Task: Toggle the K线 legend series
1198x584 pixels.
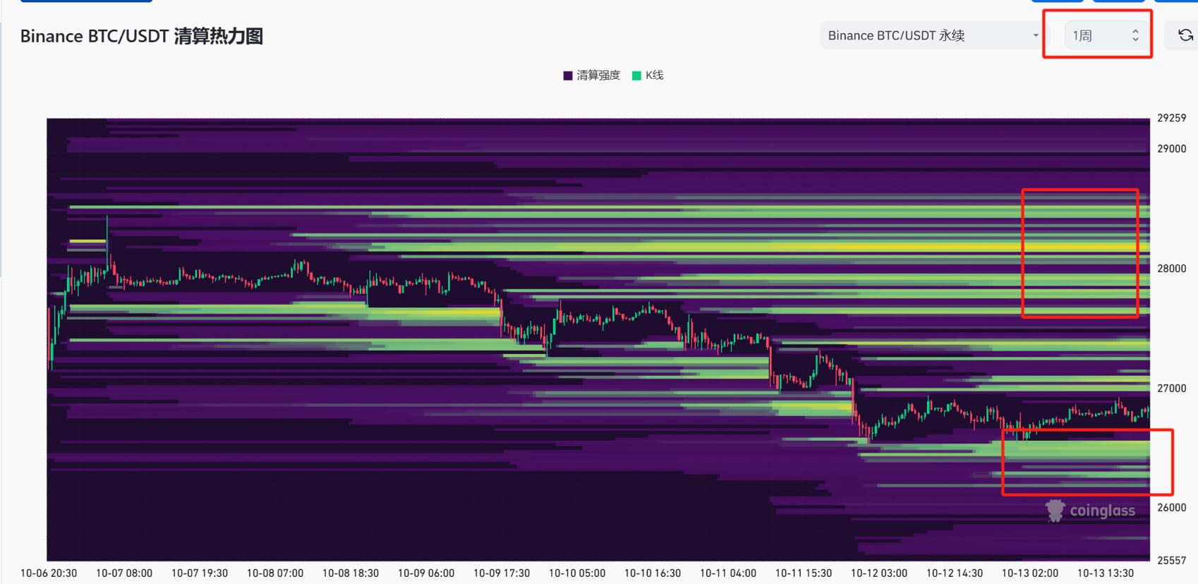Action: pyautogui.click(x=648, y=75)
